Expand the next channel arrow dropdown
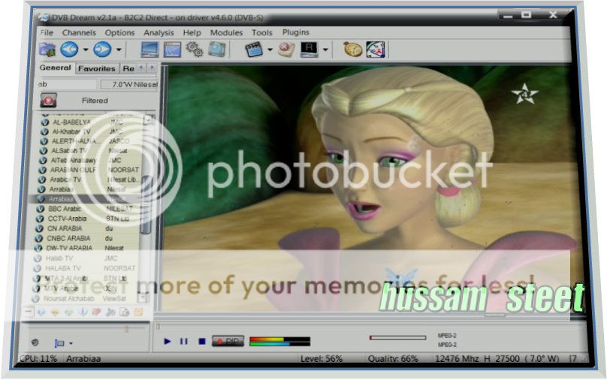 (119, 50)
